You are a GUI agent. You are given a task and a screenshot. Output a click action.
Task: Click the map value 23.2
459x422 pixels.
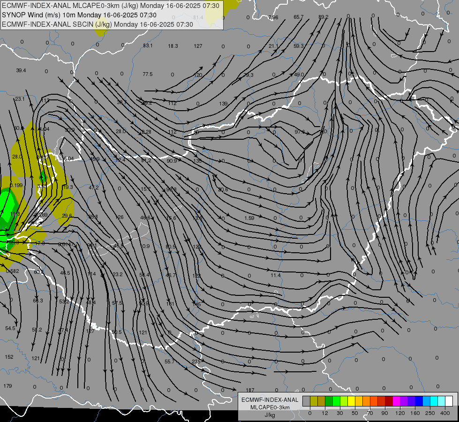(x=118, y=274)
